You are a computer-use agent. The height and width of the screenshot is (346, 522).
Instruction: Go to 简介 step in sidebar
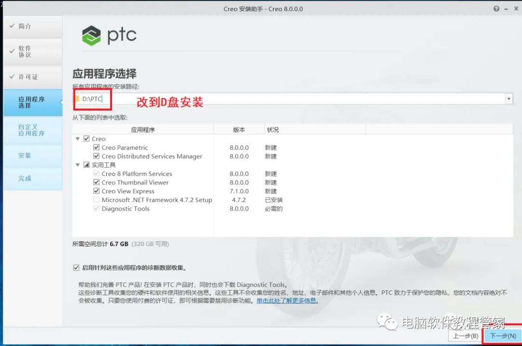33,26
